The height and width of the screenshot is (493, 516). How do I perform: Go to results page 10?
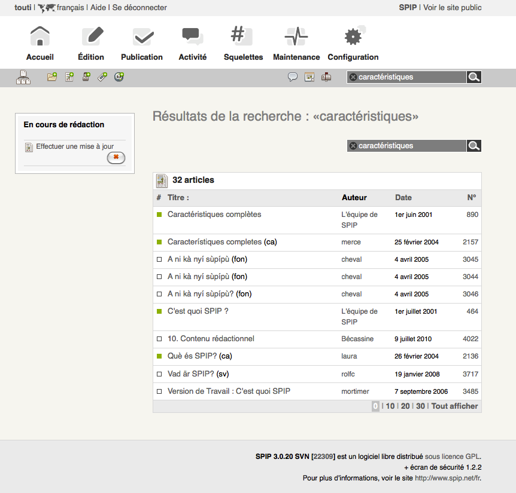pyautogui.click(x=390, y=406)
